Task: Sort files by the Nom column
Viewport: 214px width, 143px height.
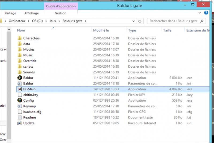Action: click(21, 30)
